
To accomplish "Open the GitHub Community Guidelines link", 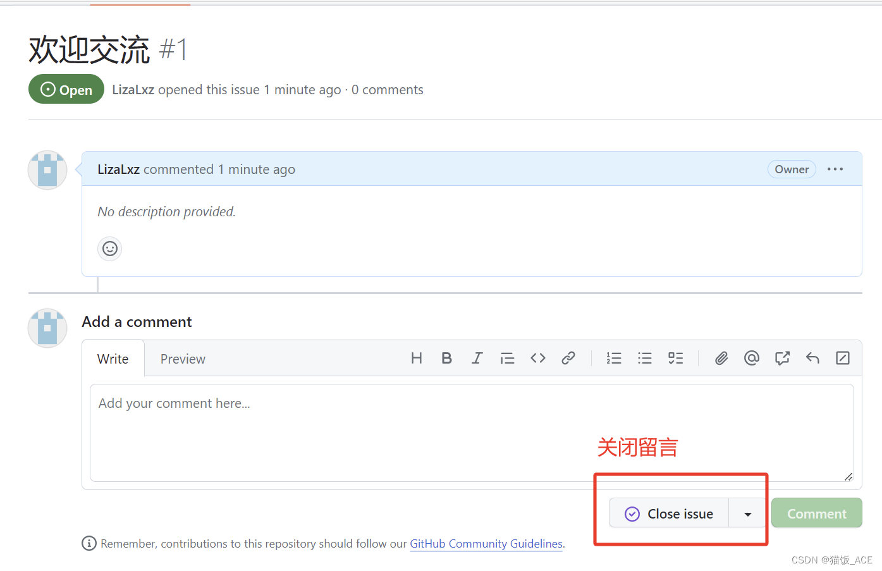I will tap(486, 543).
